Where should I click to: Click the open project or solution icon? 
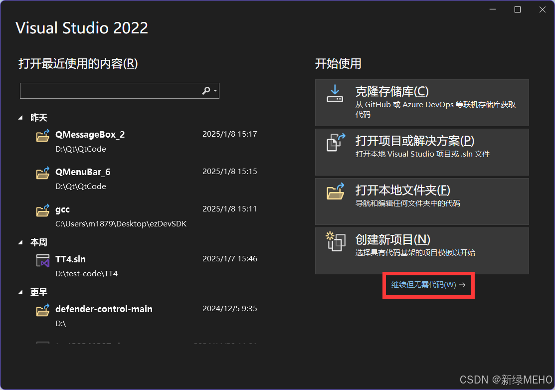click(336, 142)
